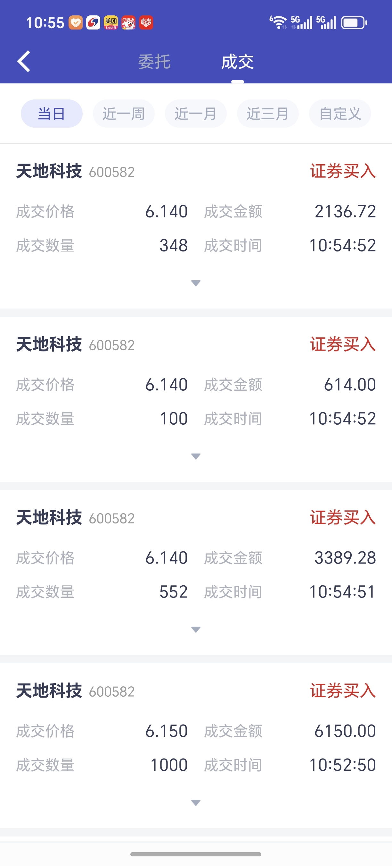Image resolution: width=392 pixels, height=866 pixels.
Task: Tap the red Pinduoduo notification icon
Action: [x=146, y=23]
